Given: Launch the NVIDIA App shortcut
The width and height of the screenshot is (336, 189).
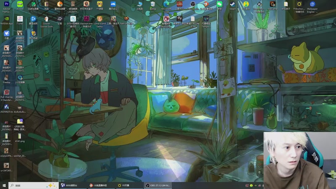Looking at the screenshot, I should 6,20.
